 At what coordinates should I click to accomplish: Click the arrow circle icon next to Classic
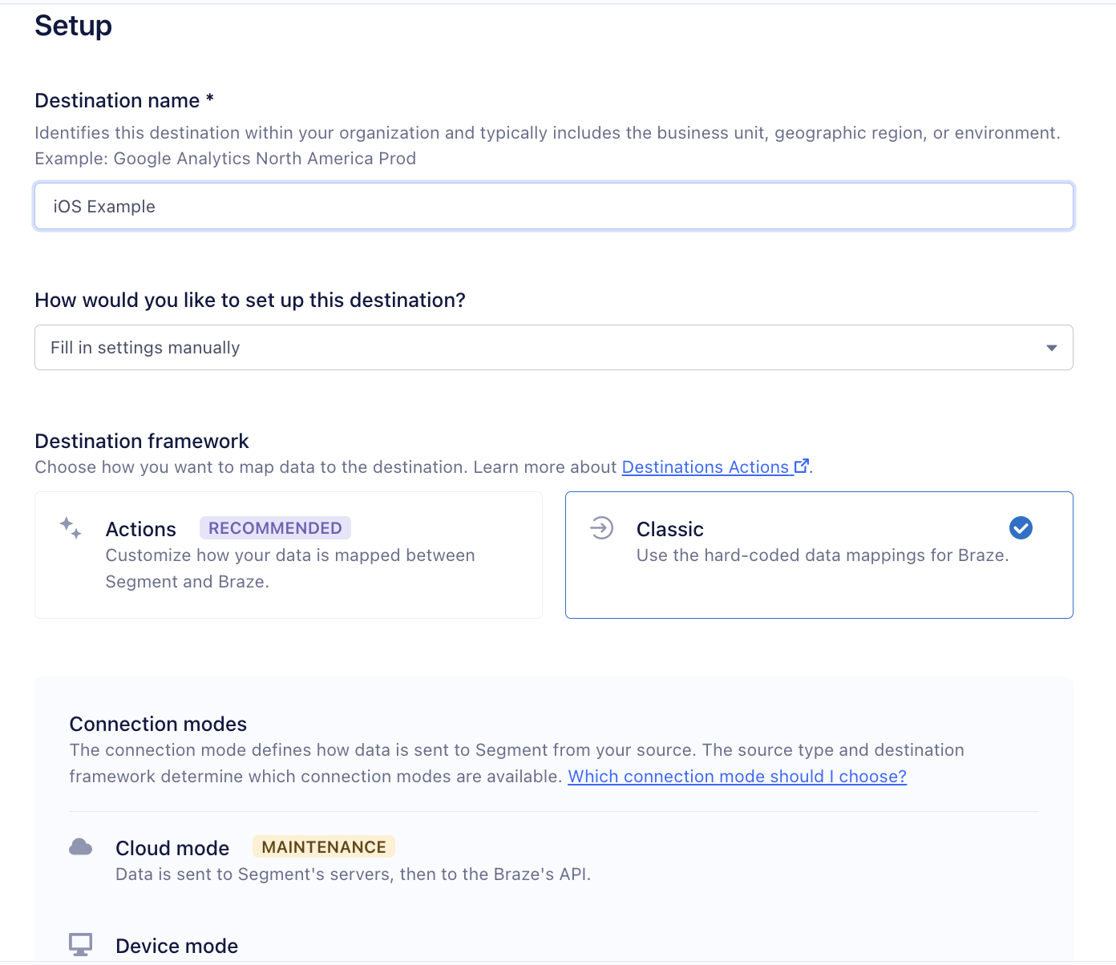point(601,528)
